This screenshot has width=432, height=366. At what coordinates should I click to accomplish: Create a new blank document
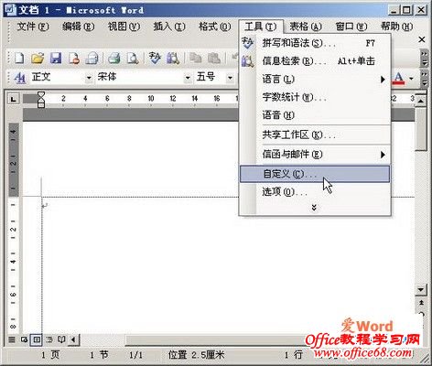coord(19,58)
